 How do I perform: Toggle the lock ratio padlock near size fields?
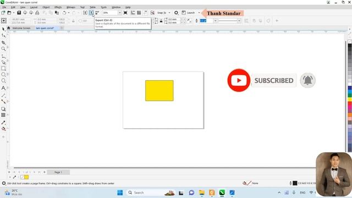point(73,21)
